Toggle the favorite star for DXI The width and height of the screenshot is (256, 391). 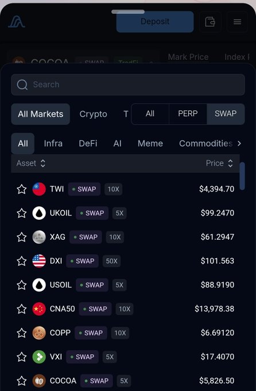[22, 261]
